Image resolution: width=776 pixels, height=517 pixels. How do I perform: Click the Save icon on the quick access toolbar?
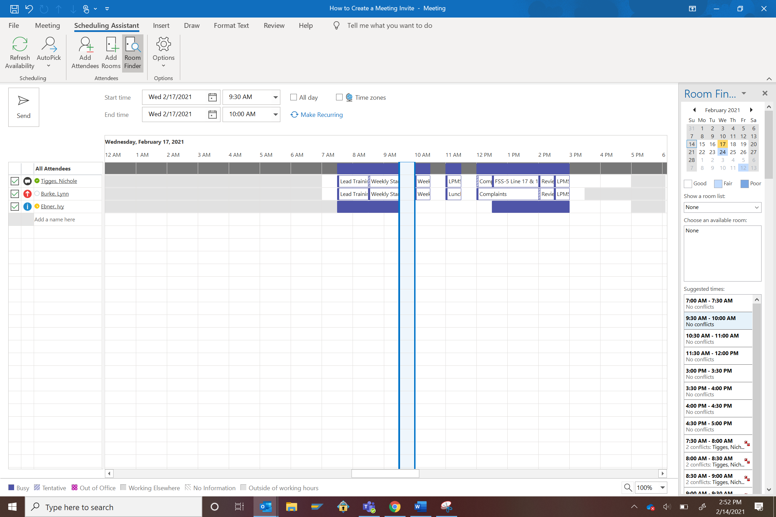tap(14, 9)
